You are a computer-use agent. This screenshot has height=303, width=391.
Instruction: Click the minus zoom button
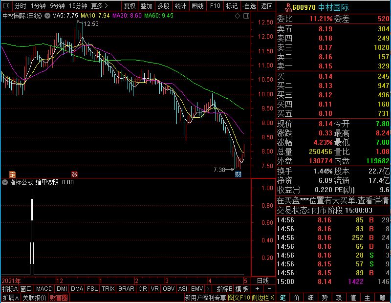click(x=269, y=289)
